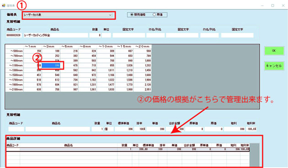Click 粗利率 cell 100.0% in 商品詳細 grid
Viewport: 288px width, 168px height.
point(245,149)
